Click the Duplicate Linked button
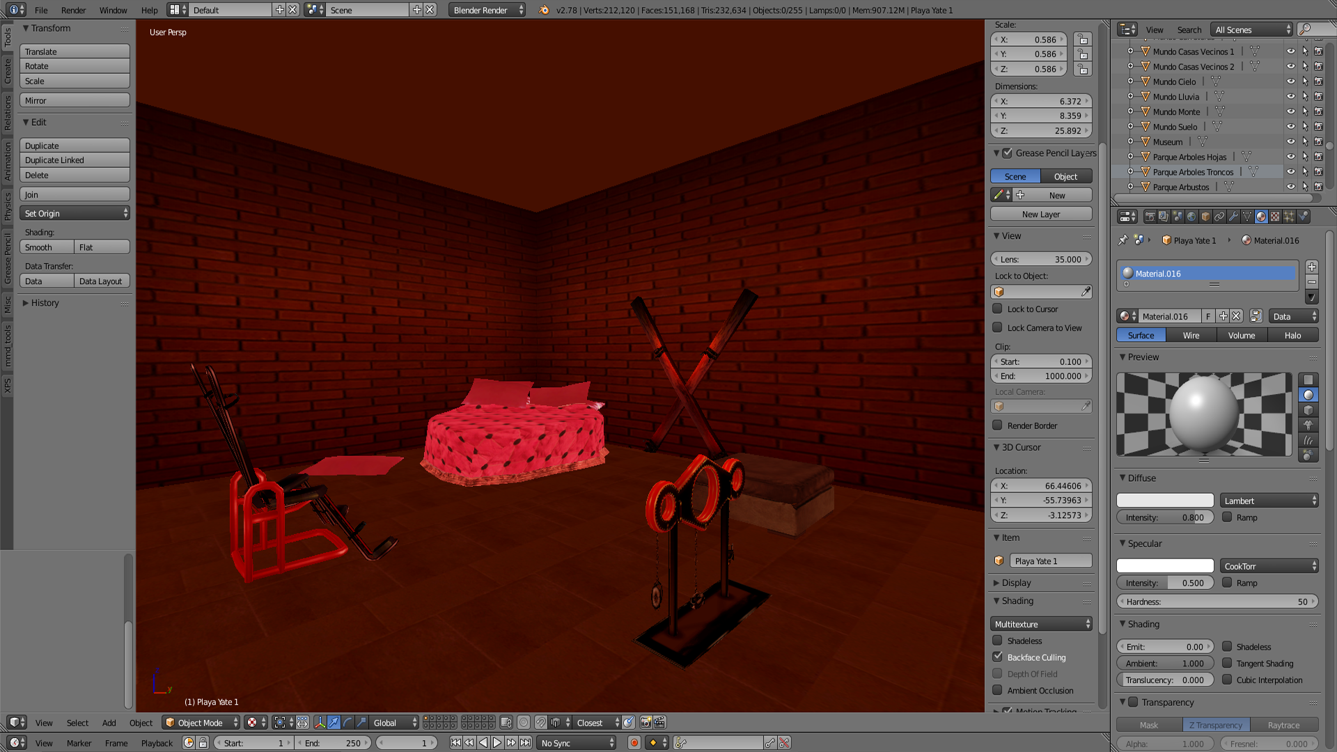 tap(75, 160)
